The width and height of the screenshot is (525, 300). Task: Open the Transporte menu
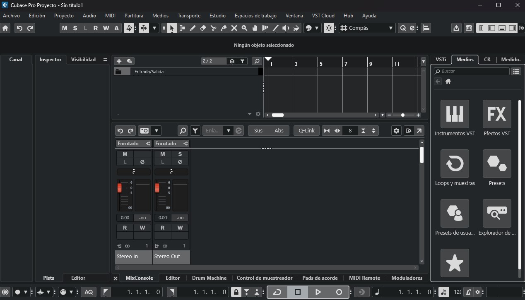(189, 16)
